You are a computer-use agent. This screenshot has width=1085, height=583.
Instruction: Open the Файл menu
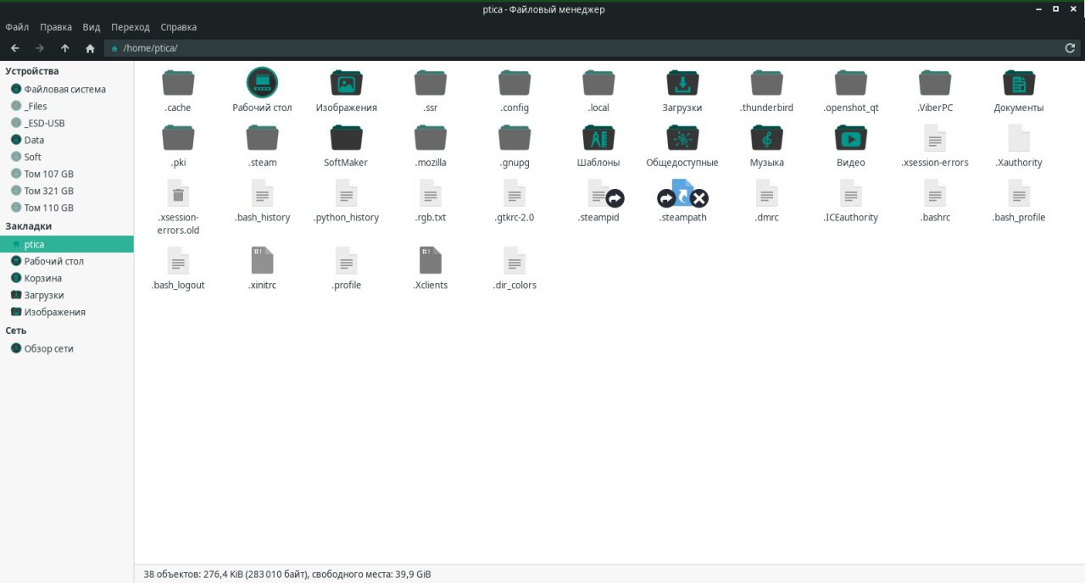coord(17,27)
